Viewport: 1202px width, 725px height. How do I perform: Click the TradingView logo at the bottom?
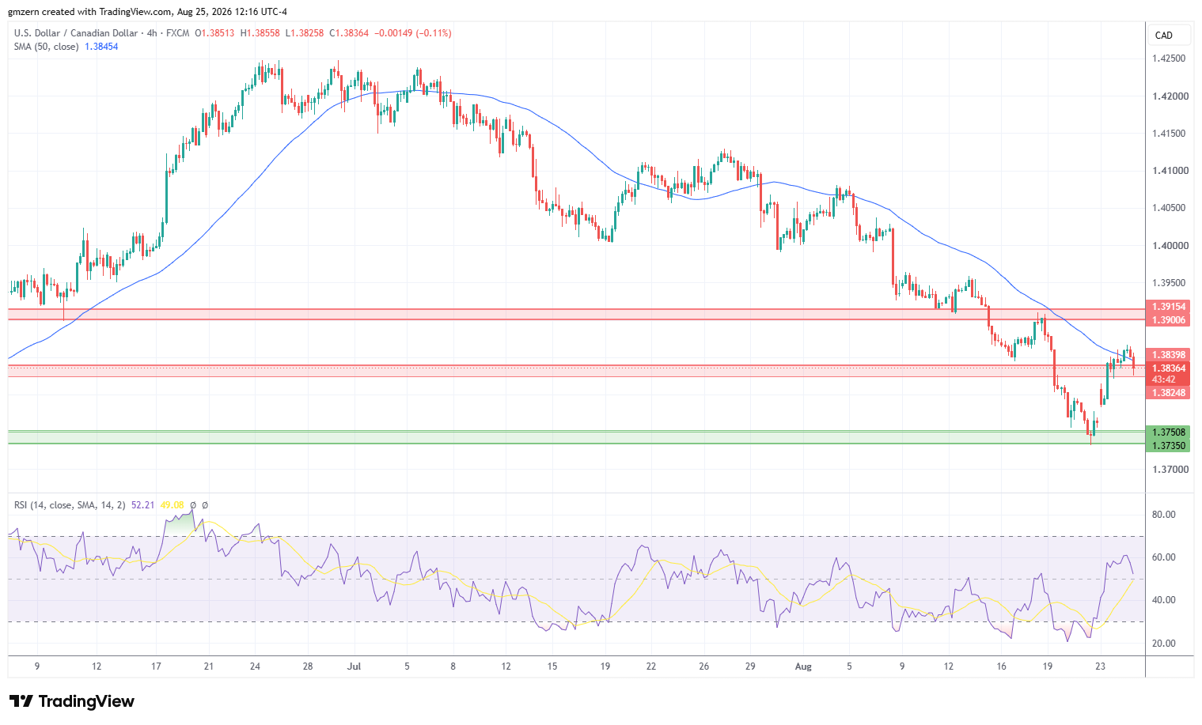point(72,701)
